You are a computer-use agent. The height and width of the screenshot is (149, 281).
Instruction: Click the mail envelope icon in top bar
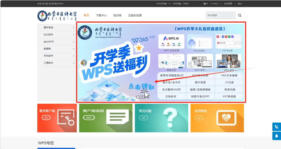click(205, 4)
